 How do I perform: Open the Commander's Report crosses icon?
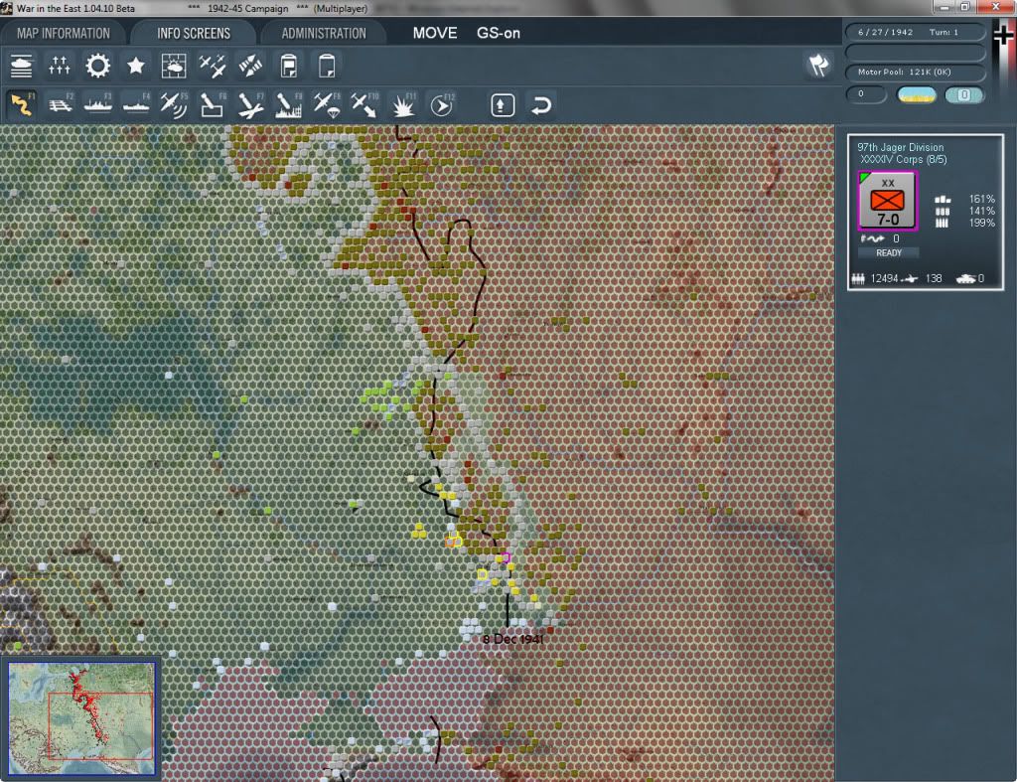[x=59, y=66]
